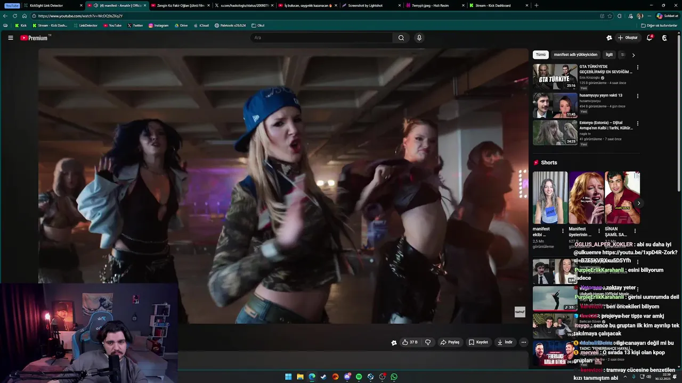This screenshot has width=682, height=383.
Task: Open GTA Türkiye video thumbnail
Action: click(555, 77)
